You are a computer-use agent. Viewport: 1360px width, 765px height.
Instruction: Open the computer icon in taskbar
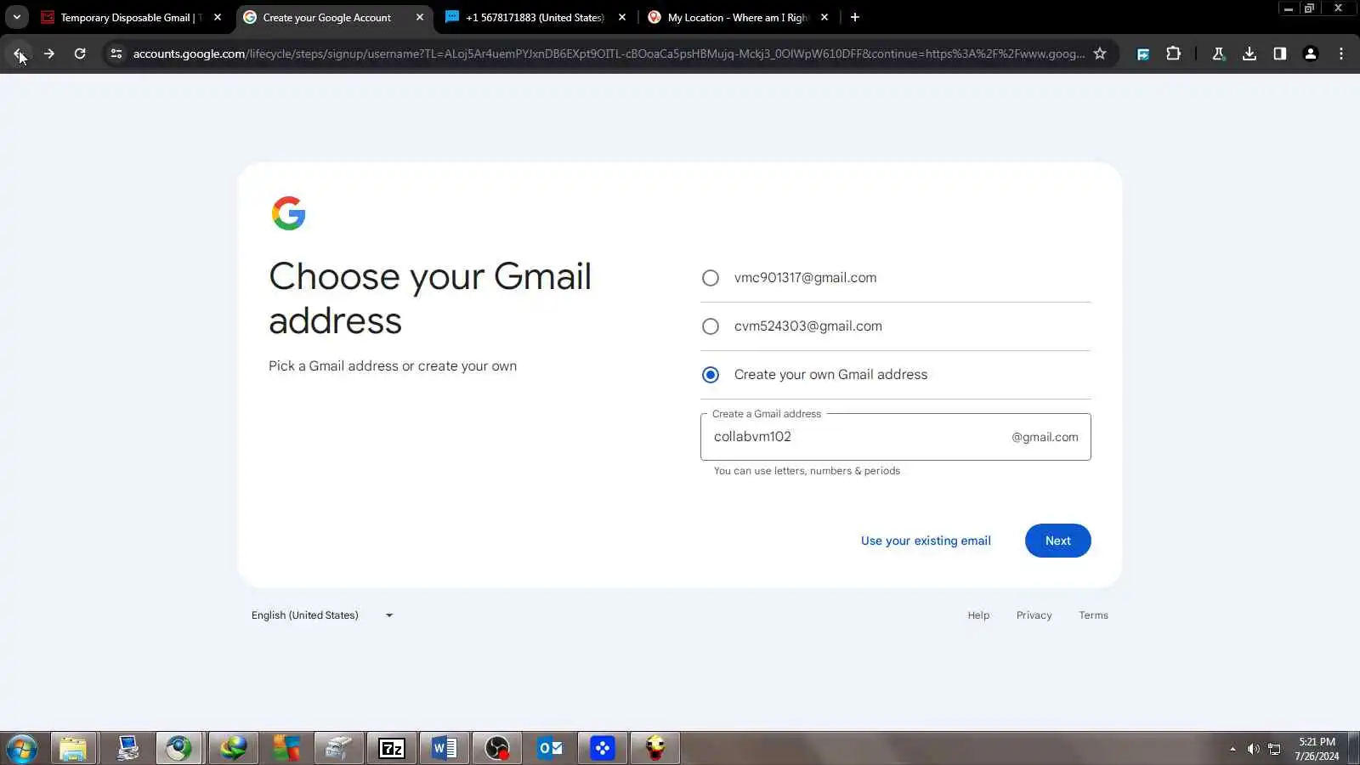tap(127, 749)
